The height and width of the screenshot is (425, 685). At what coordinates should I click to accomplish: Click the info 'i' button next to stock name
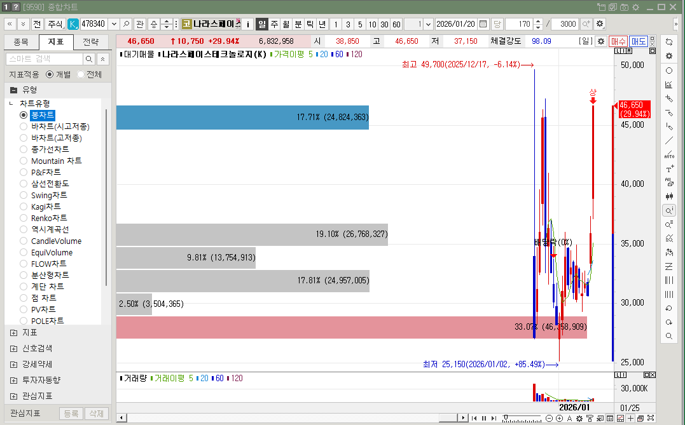point(247,24)
